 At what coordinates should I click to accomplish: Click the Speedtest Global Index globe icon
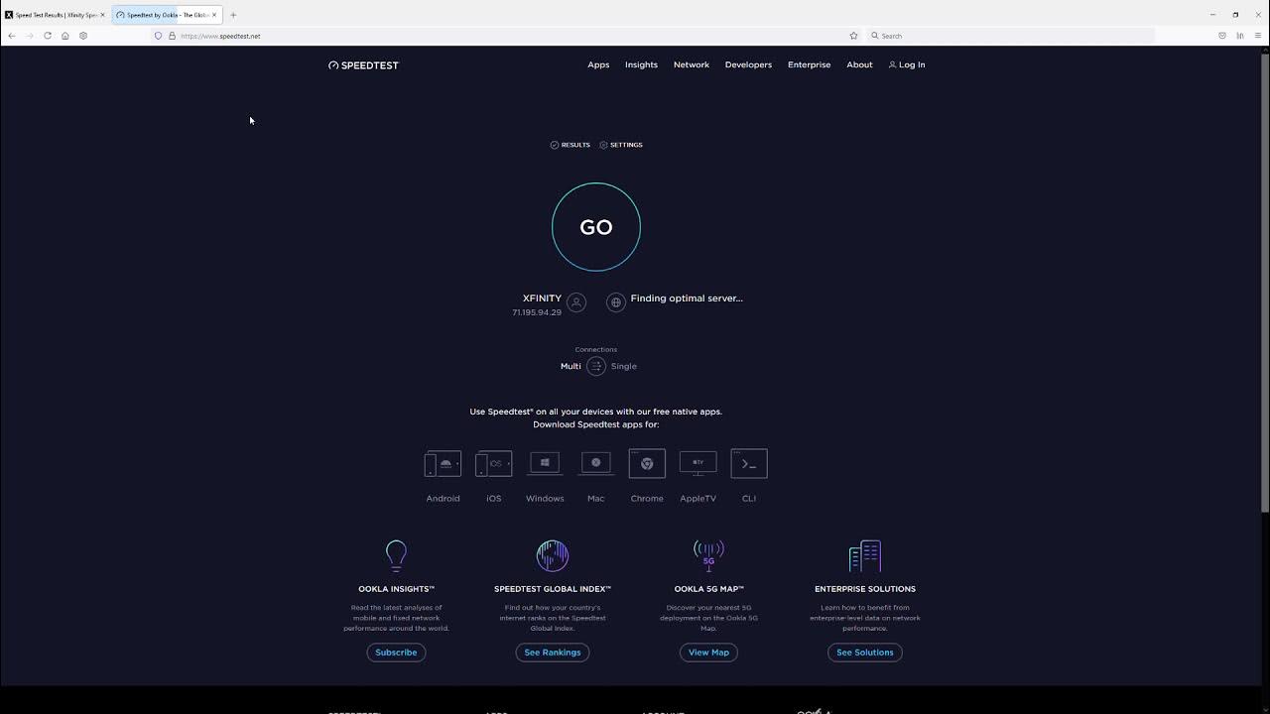pyautogui.click(x=553, y=555)
